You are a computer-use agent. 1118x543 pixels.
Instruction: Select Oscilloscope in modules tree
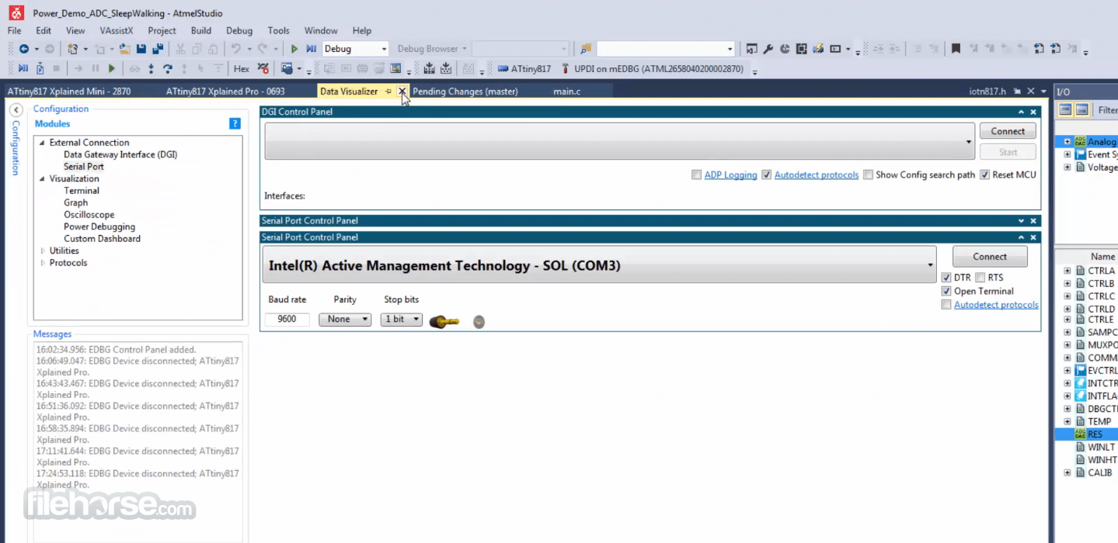pyautogui.click(x=89, y=215)
